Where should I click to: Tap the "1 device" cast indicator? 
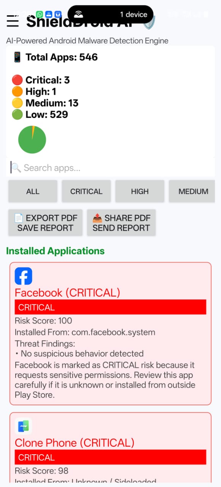(x=134, y=14)
